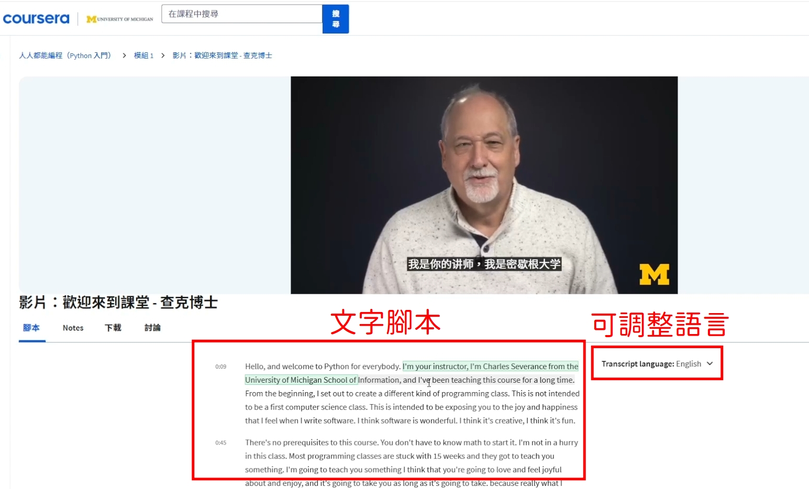Switch to the 腳本 tab
This screenshot has height=489, width=809.
(x=31, y=328)
